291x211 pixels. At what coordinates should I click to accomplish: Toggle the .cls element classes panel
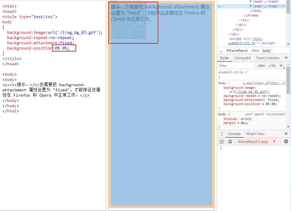(272, 65)
